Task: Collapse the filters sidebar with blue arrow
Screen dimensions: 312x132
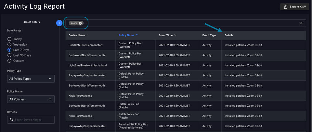Action: tap(59, 23)
